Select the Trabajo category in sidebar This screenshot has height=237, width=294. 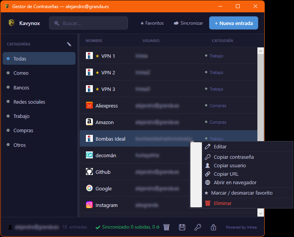click(x=39, y=116)
